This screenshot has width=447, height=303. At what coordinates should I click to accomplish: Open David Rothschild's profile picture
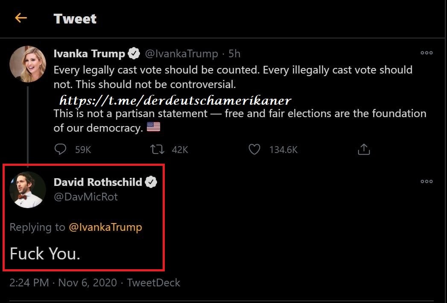click(28, 190)
